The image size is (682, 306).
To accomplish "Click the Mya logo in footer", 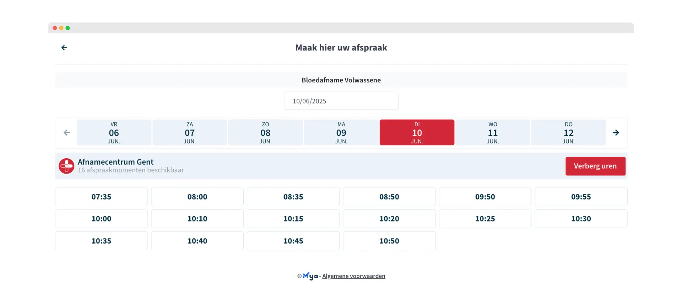I will 310,276.
